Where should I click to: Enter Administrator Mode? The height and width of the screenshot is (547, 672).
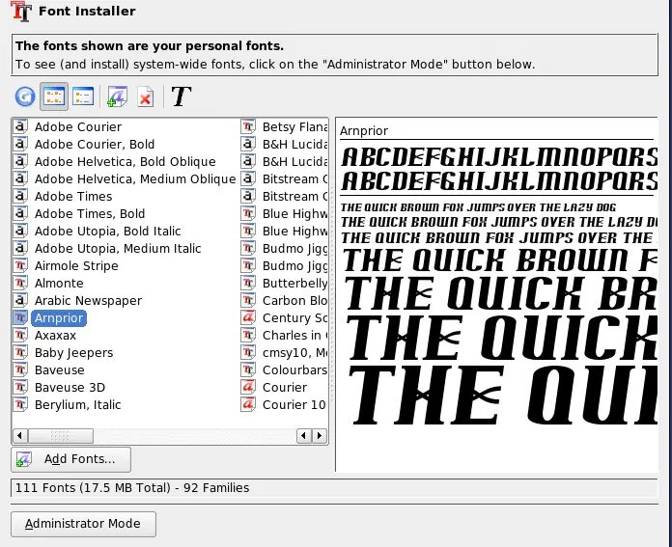click(x=83, y=524)
